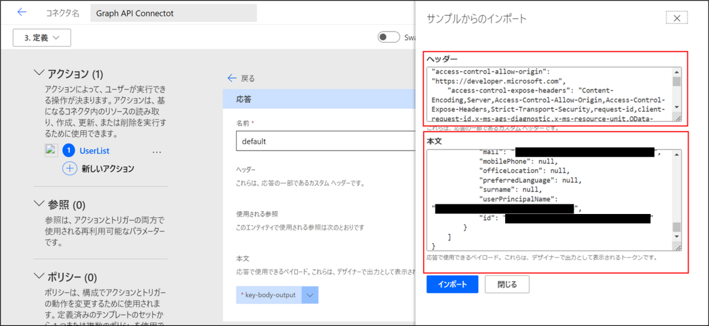Click the ヘッダー text area scrollbar thumb

677,81
